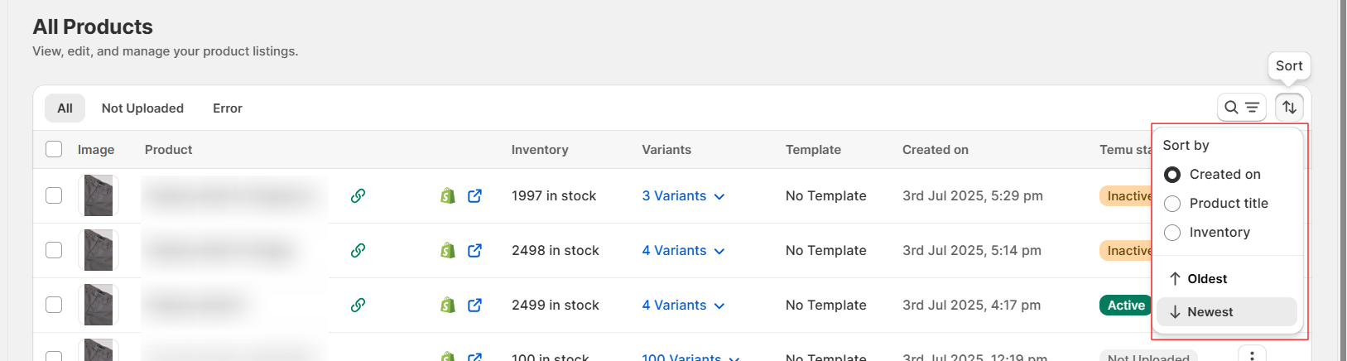Check the box for the 1997 in stock product
This screenshot has width=1347, height=361.
coord(54,195)
